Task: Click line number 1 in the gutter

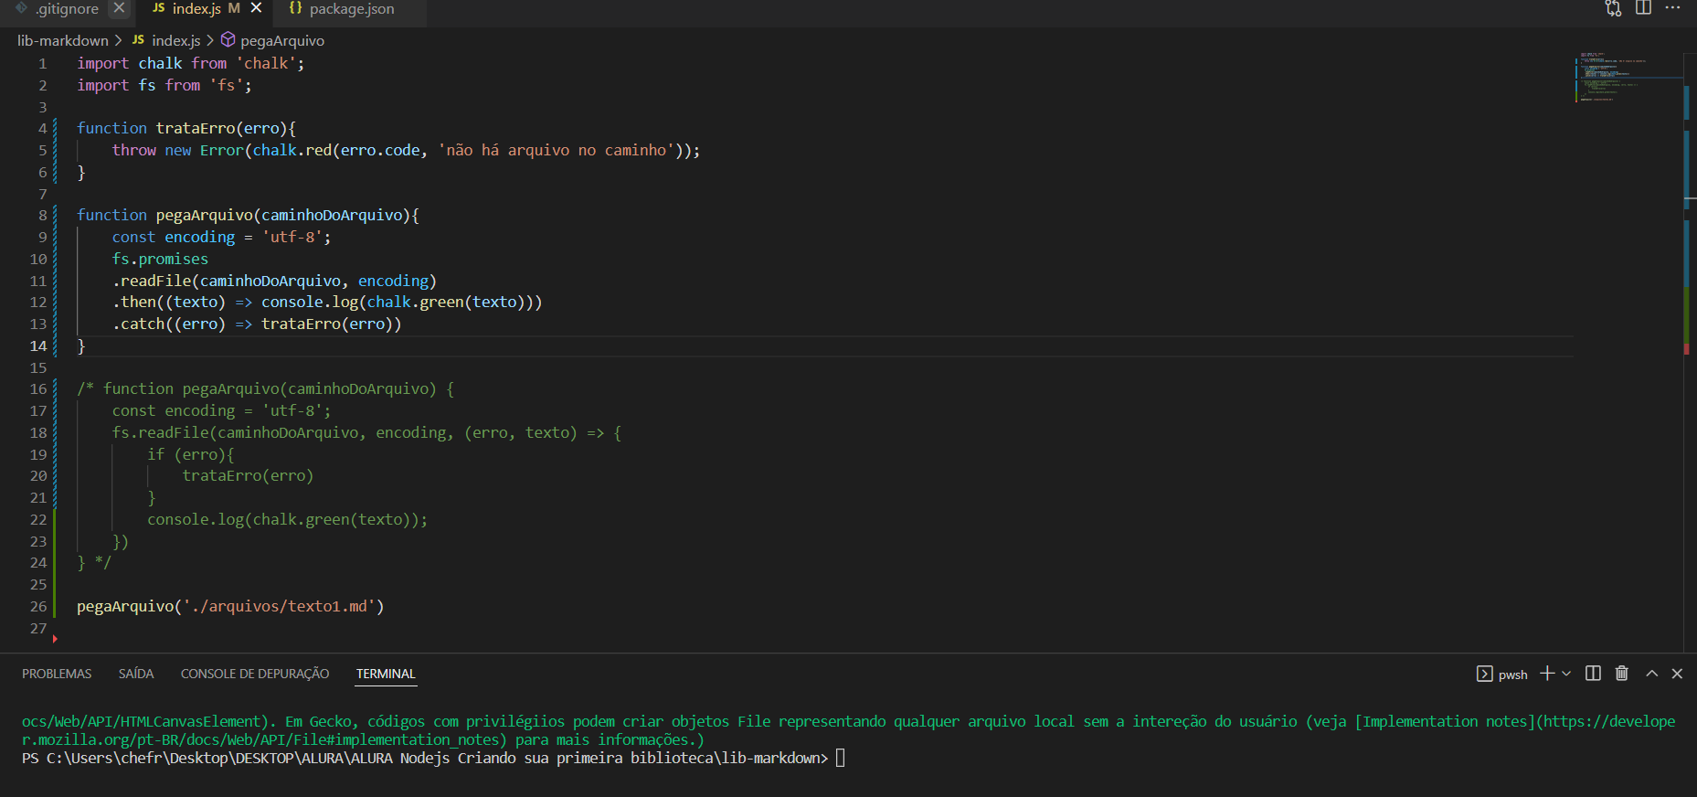Action: (x=42, y=63)
